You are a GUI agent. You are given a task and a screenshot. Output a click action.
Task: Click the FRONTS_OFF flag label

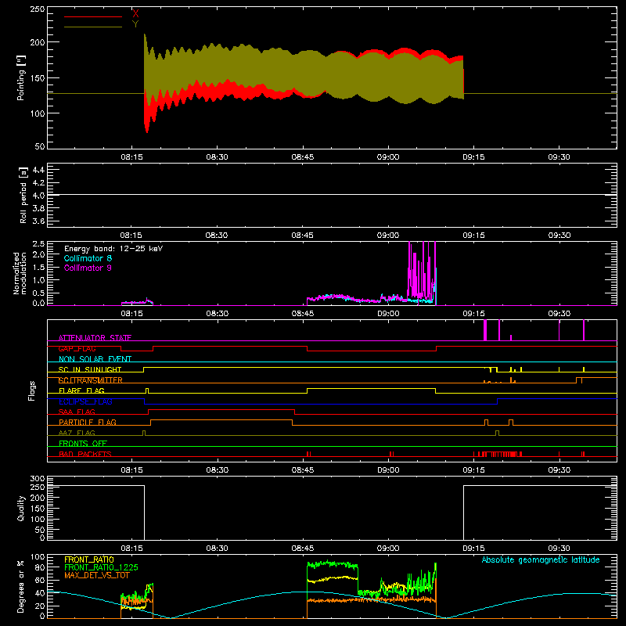[x=83, y=444]
